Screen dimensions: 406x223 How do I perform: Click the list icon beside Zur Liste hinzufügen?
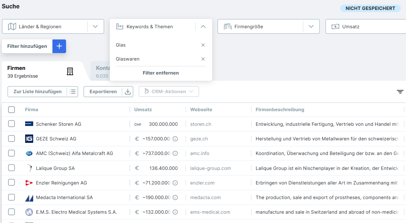(73, 92)
